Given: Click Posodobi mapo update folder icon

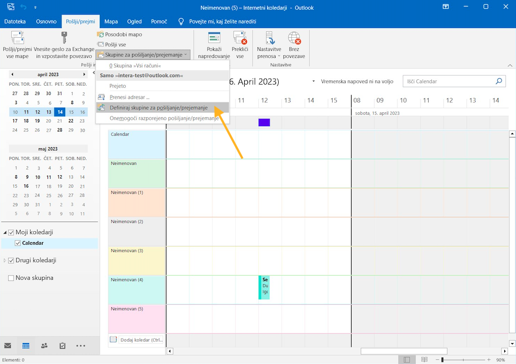Looking at the screenshot, I should click(100, 34).
